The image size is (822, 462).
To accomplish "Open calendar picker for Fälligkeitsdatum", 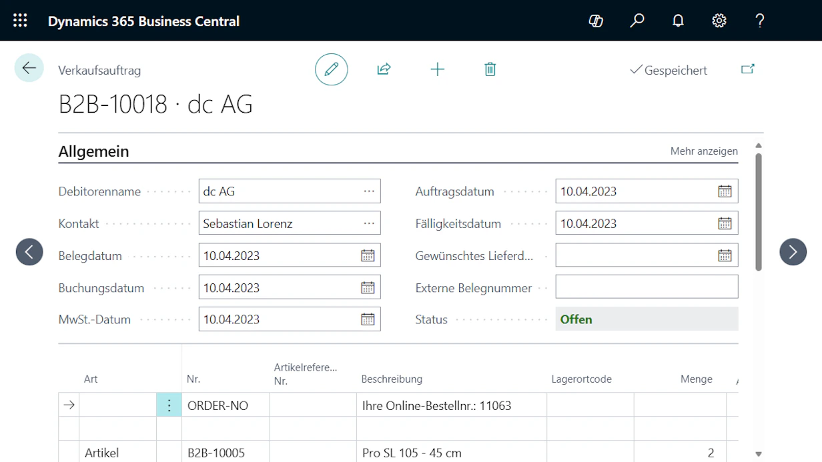I will pyautogui.click(x=725, y=223).
